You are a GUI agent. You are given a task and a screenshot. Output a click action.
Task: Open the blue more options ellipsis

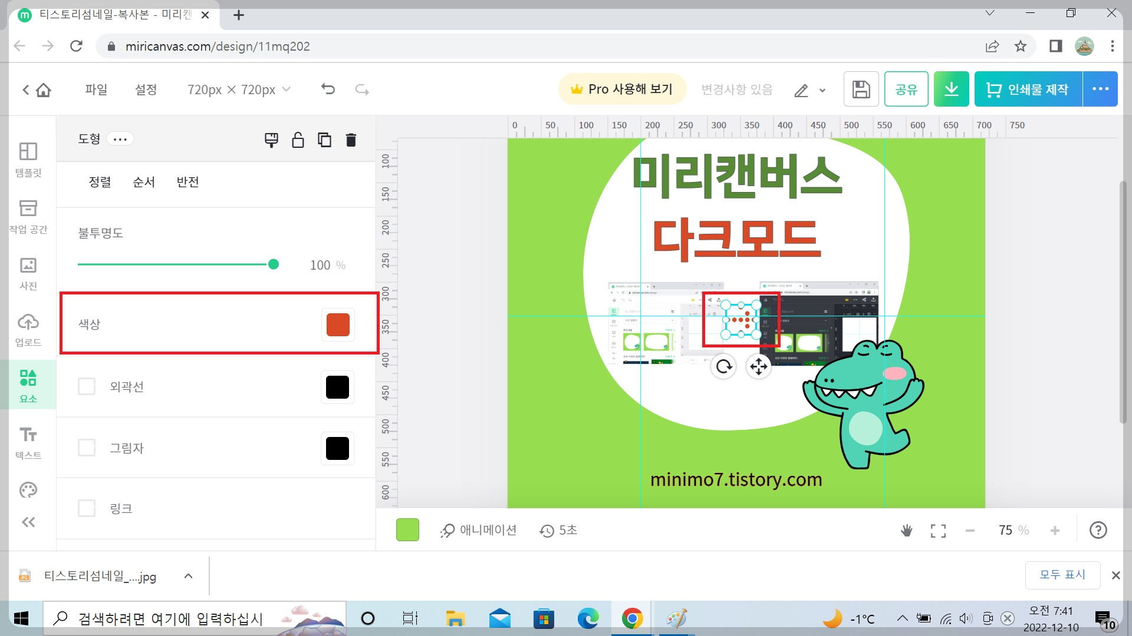pos(1100,89)
